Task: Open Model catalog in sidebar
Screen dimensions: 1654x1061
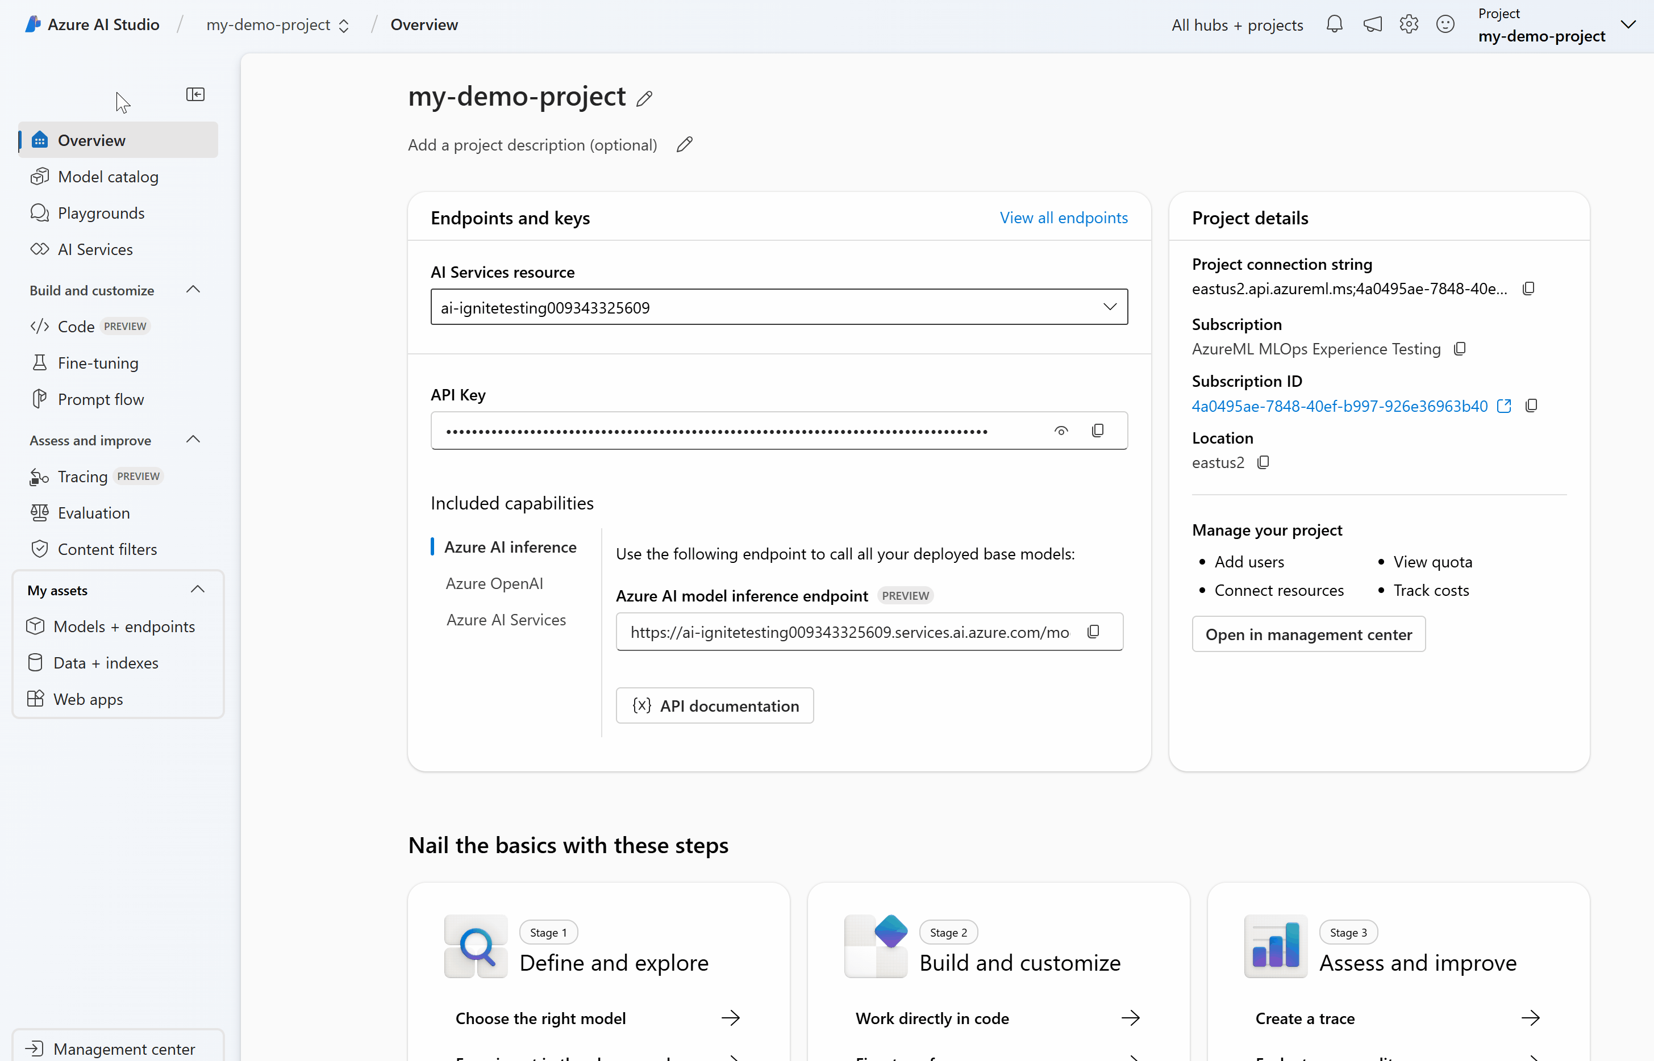Action: click(x=108, y=177)
